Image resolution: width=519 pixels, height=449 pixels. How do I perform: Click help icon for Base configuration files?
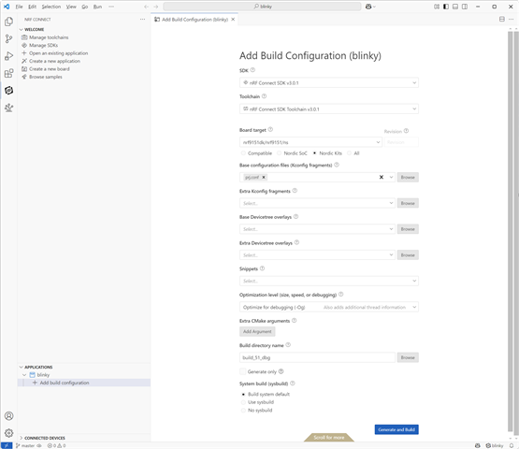337,165
